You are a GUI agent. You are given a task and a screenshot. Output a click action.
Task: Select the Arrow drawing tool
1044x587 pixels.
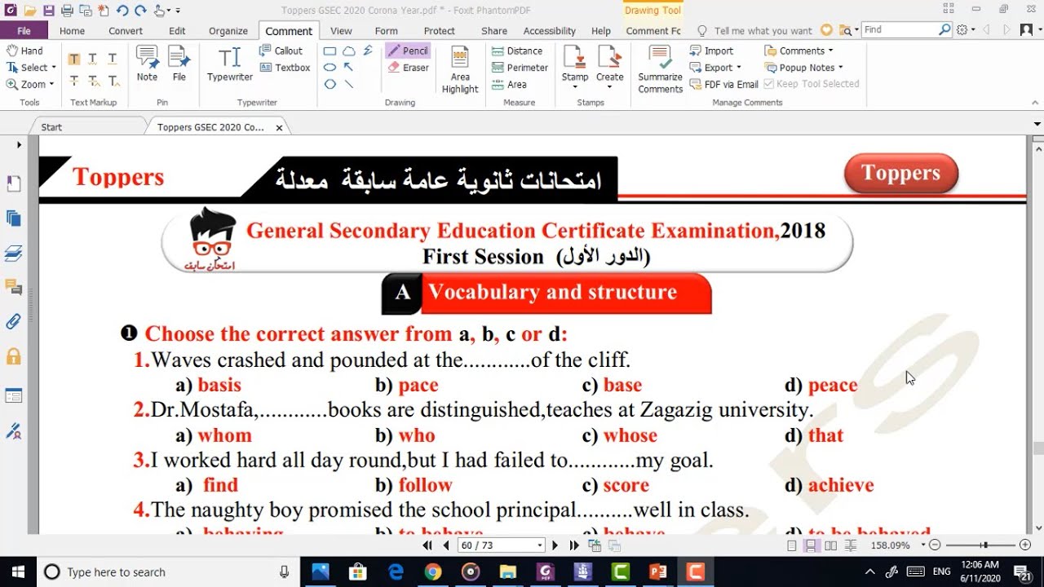click(x=349, y=68)
